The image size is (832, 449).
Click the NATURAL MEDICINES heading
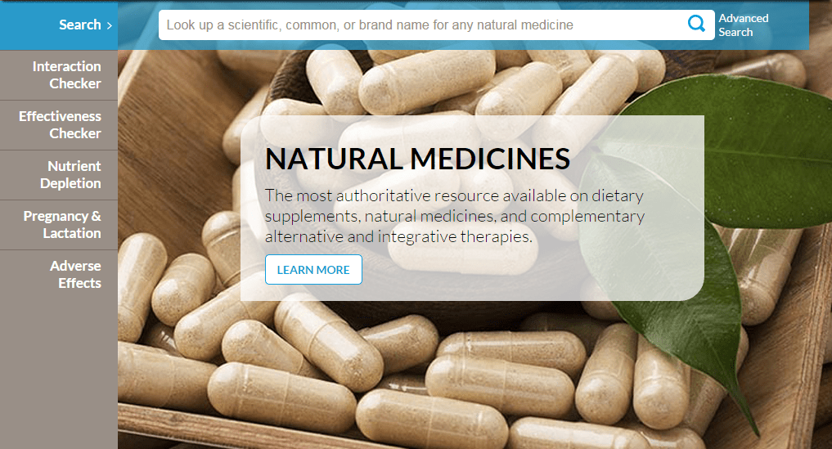(x=417, y=159)
